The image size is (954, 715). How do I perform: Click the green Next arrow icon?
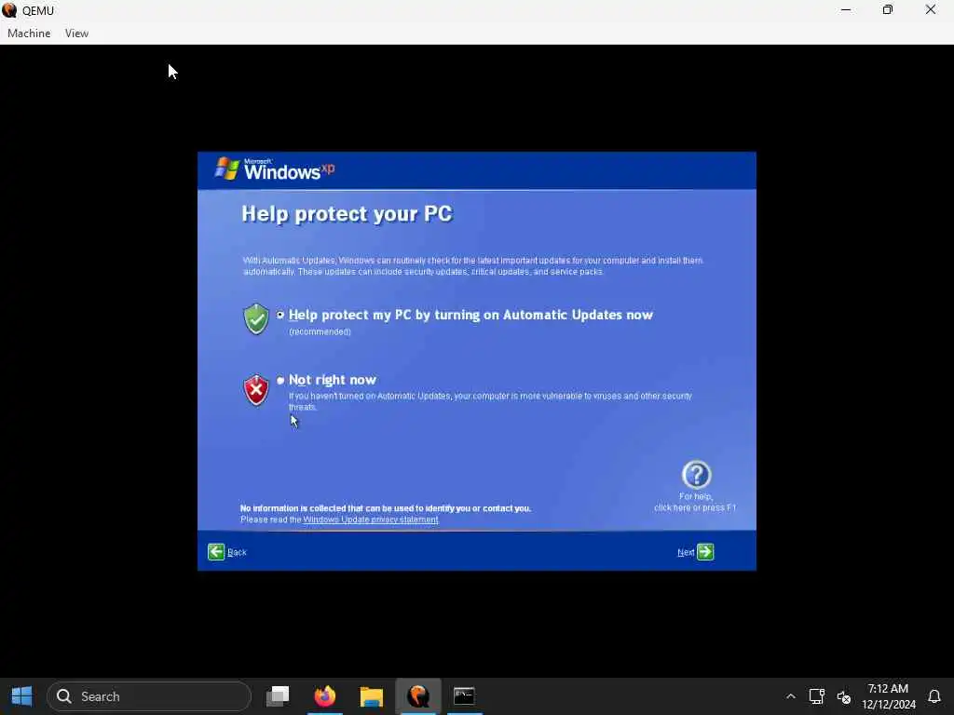tap(705, 551)
